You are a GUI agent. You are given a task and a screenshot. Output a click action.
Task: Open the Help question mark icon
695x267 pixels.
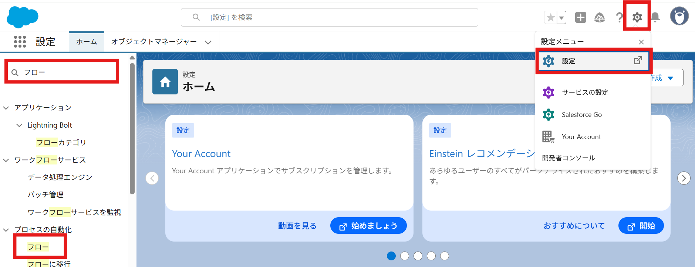point(619,17)
